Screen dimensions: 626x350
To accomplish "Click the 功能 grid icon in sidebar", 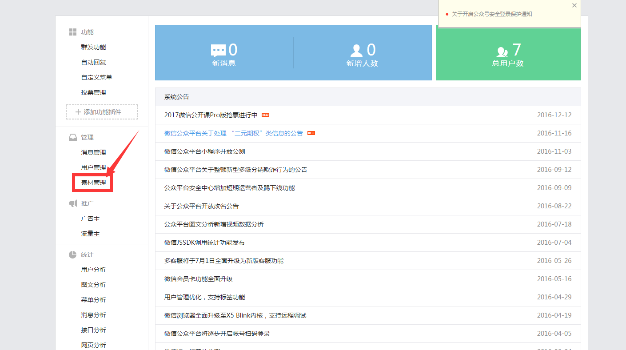I will (x=73, y=32).
